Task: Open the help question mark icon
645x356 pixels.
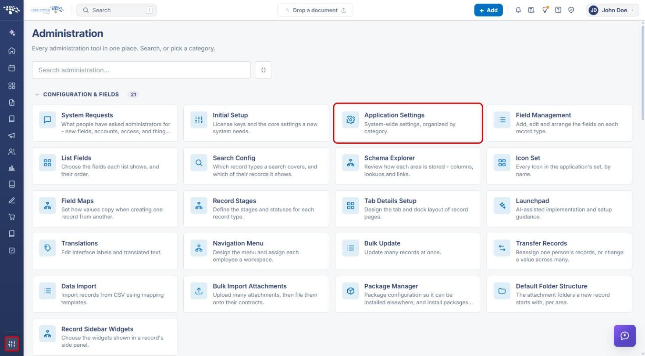Action: [558, 10]
